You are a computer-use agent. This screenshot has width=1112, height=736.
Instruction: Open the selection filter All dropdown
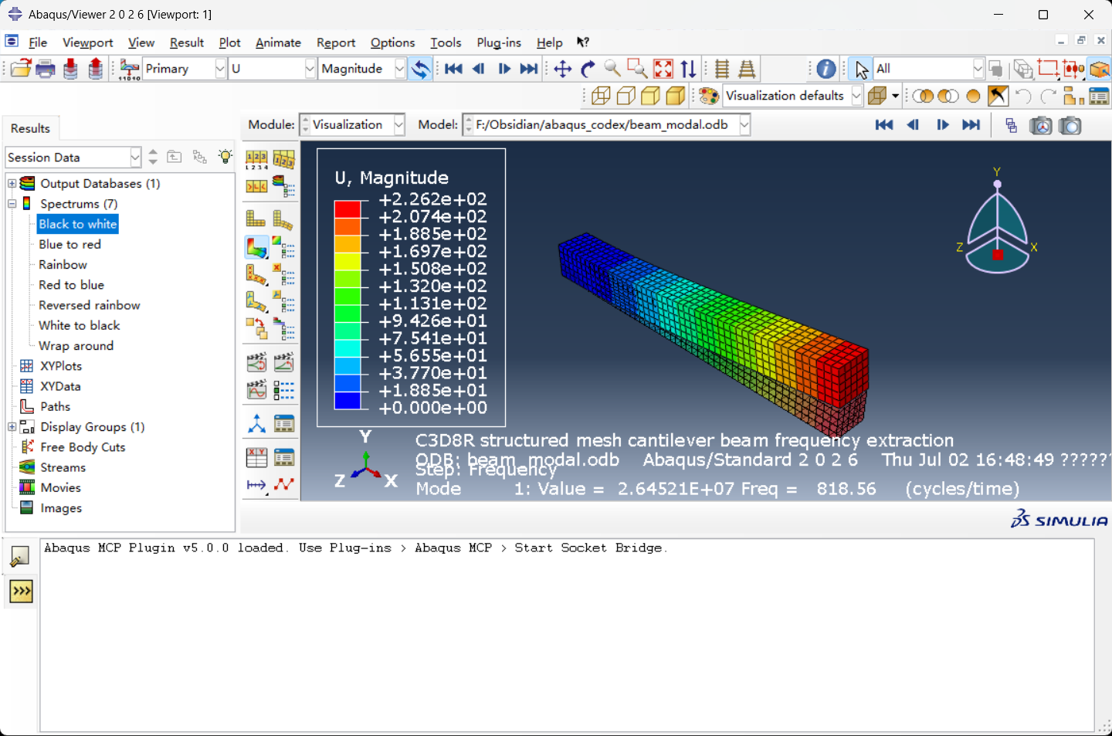coord(978,69)
